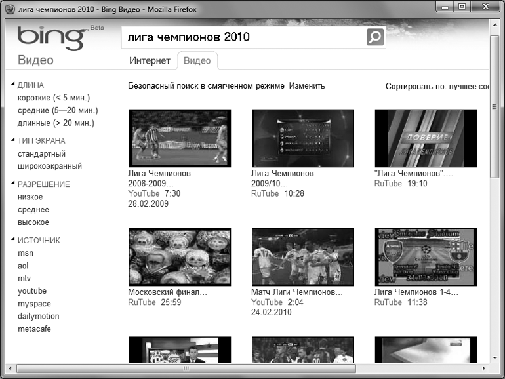The image size is (505, 379).
Task: Filter videos by широкоэкранный screen type
Action: tap(50, 166)
